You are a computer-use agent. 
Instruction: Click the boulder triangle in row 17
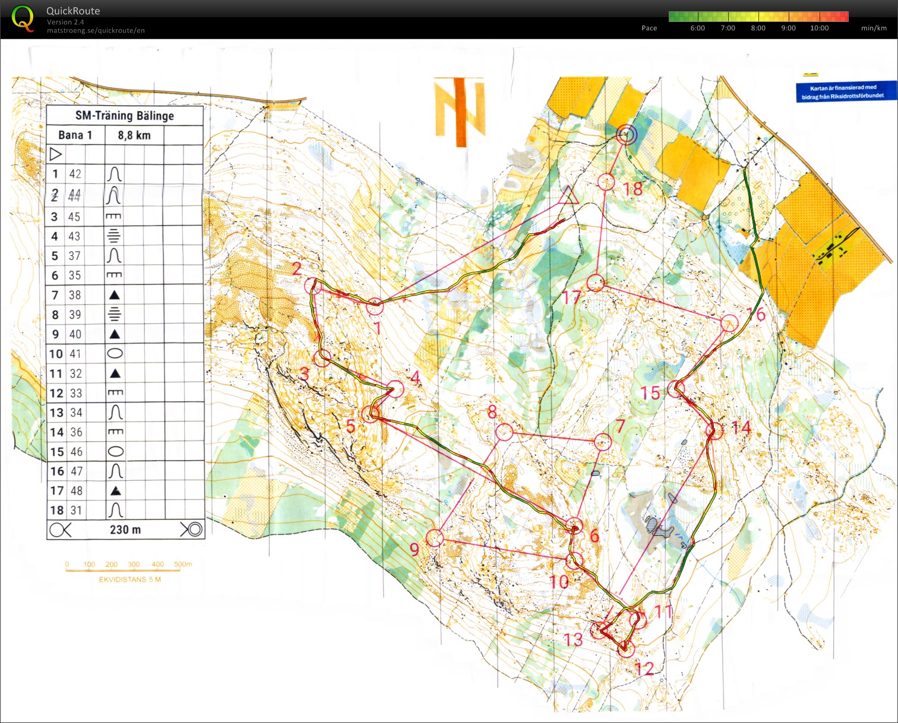[x=116, y=491]
